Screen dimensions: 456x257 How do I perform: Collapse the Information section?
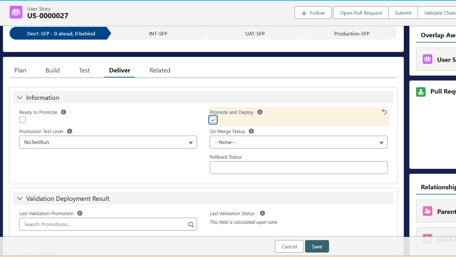(x=20, y=98)
